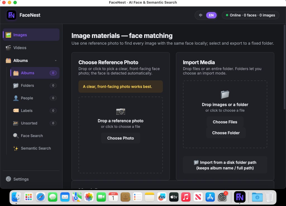Image resolution: width=286 pixels, height=206 pixels.
Task: Open the Videos section in sidebar
Action: [31, 47]
